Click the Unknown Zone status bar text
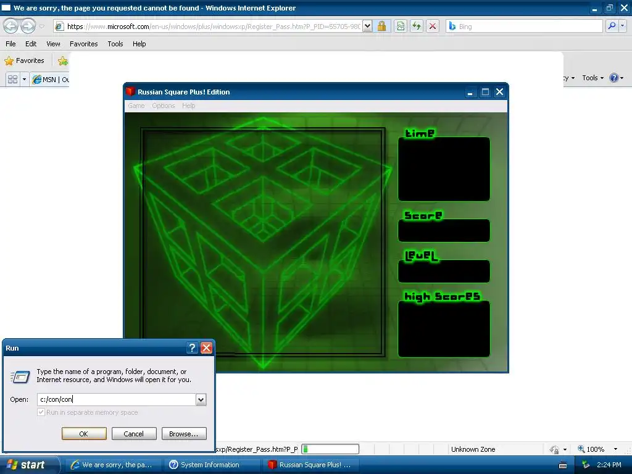 click(473, 449)
